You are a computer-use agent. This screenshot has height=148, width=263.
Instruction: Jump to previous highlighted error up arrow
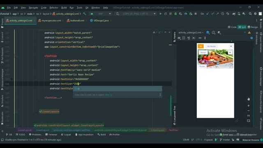coord(165,32)
